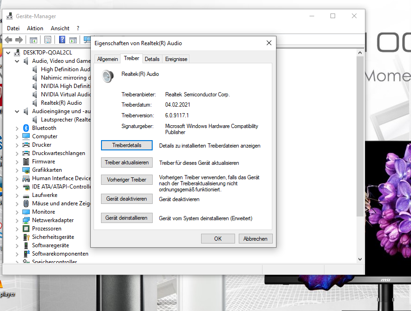Viewport: 411px width, 311px height.
Task: Click Treiber aktualisieren button
Action: coord(127,162)
